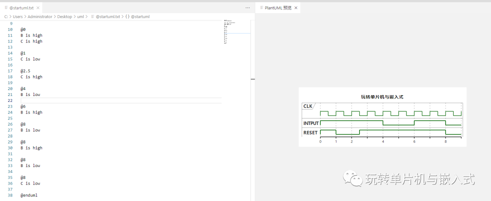Select the uml breadcrumb folder
The width and height of the screenshot is (491, 201).
click(80, 17)
